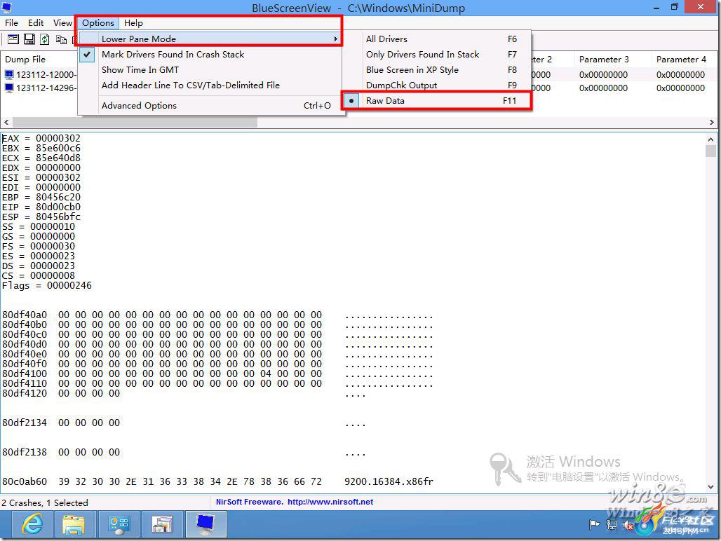Screen dimensions: 721x541
Task: Expand the Lower Pane Mode submenu
Action: [210, 39]
